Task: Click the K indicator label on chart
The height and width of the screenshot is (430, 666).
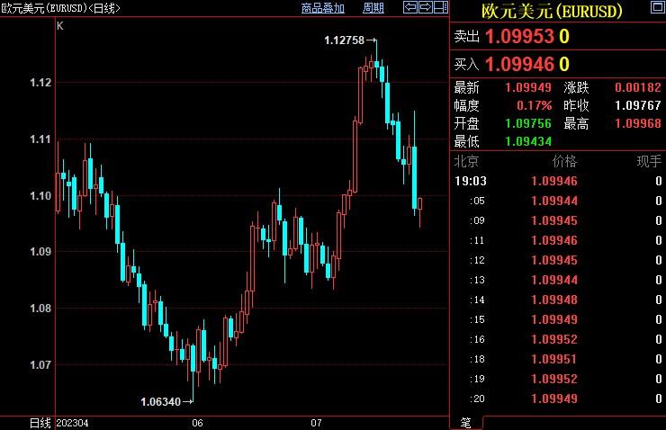Action: (60, 26)
